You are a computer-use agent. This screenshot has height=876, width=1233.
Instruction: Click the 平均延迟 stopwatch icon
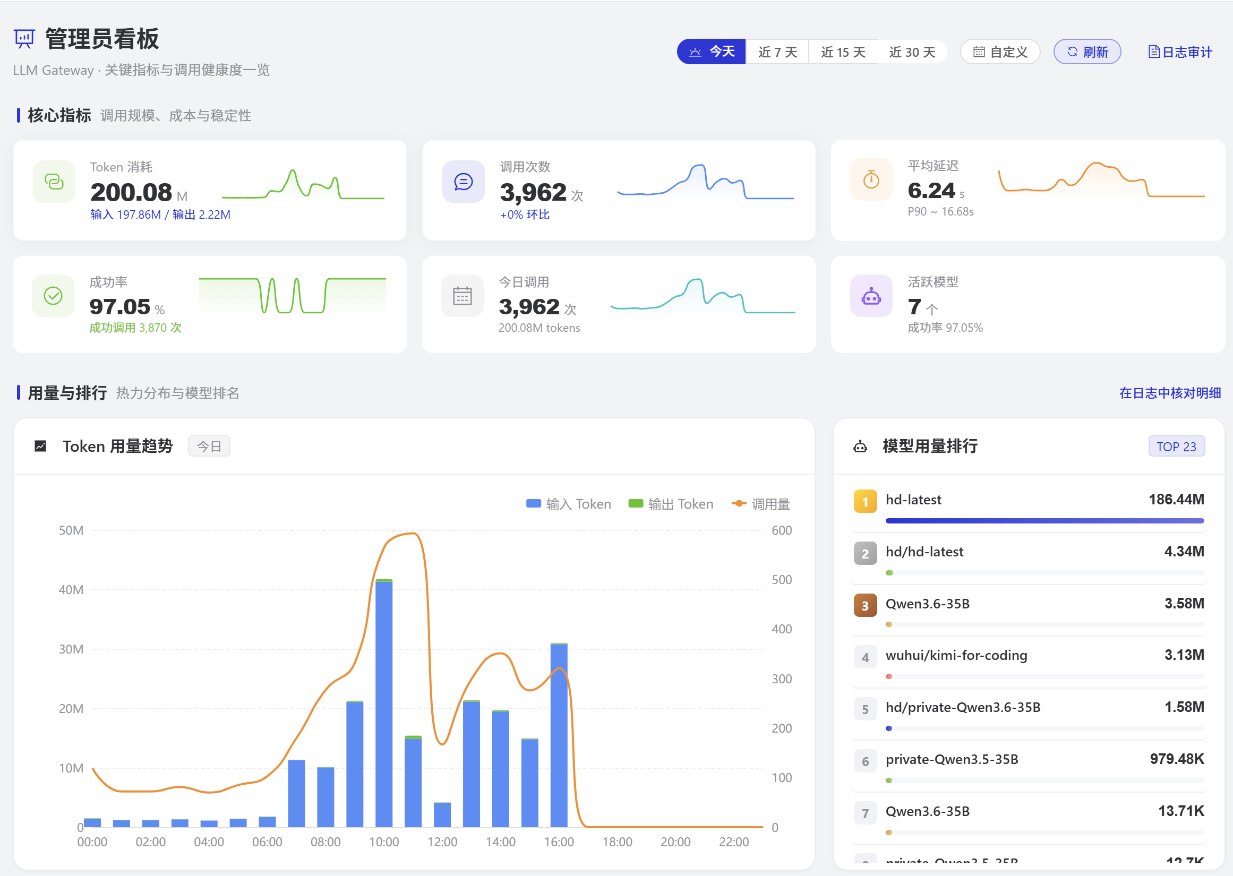click(x=871, y=179)
